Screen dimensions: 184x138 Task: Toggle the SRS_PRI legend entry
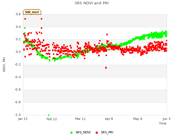[105, 133]
